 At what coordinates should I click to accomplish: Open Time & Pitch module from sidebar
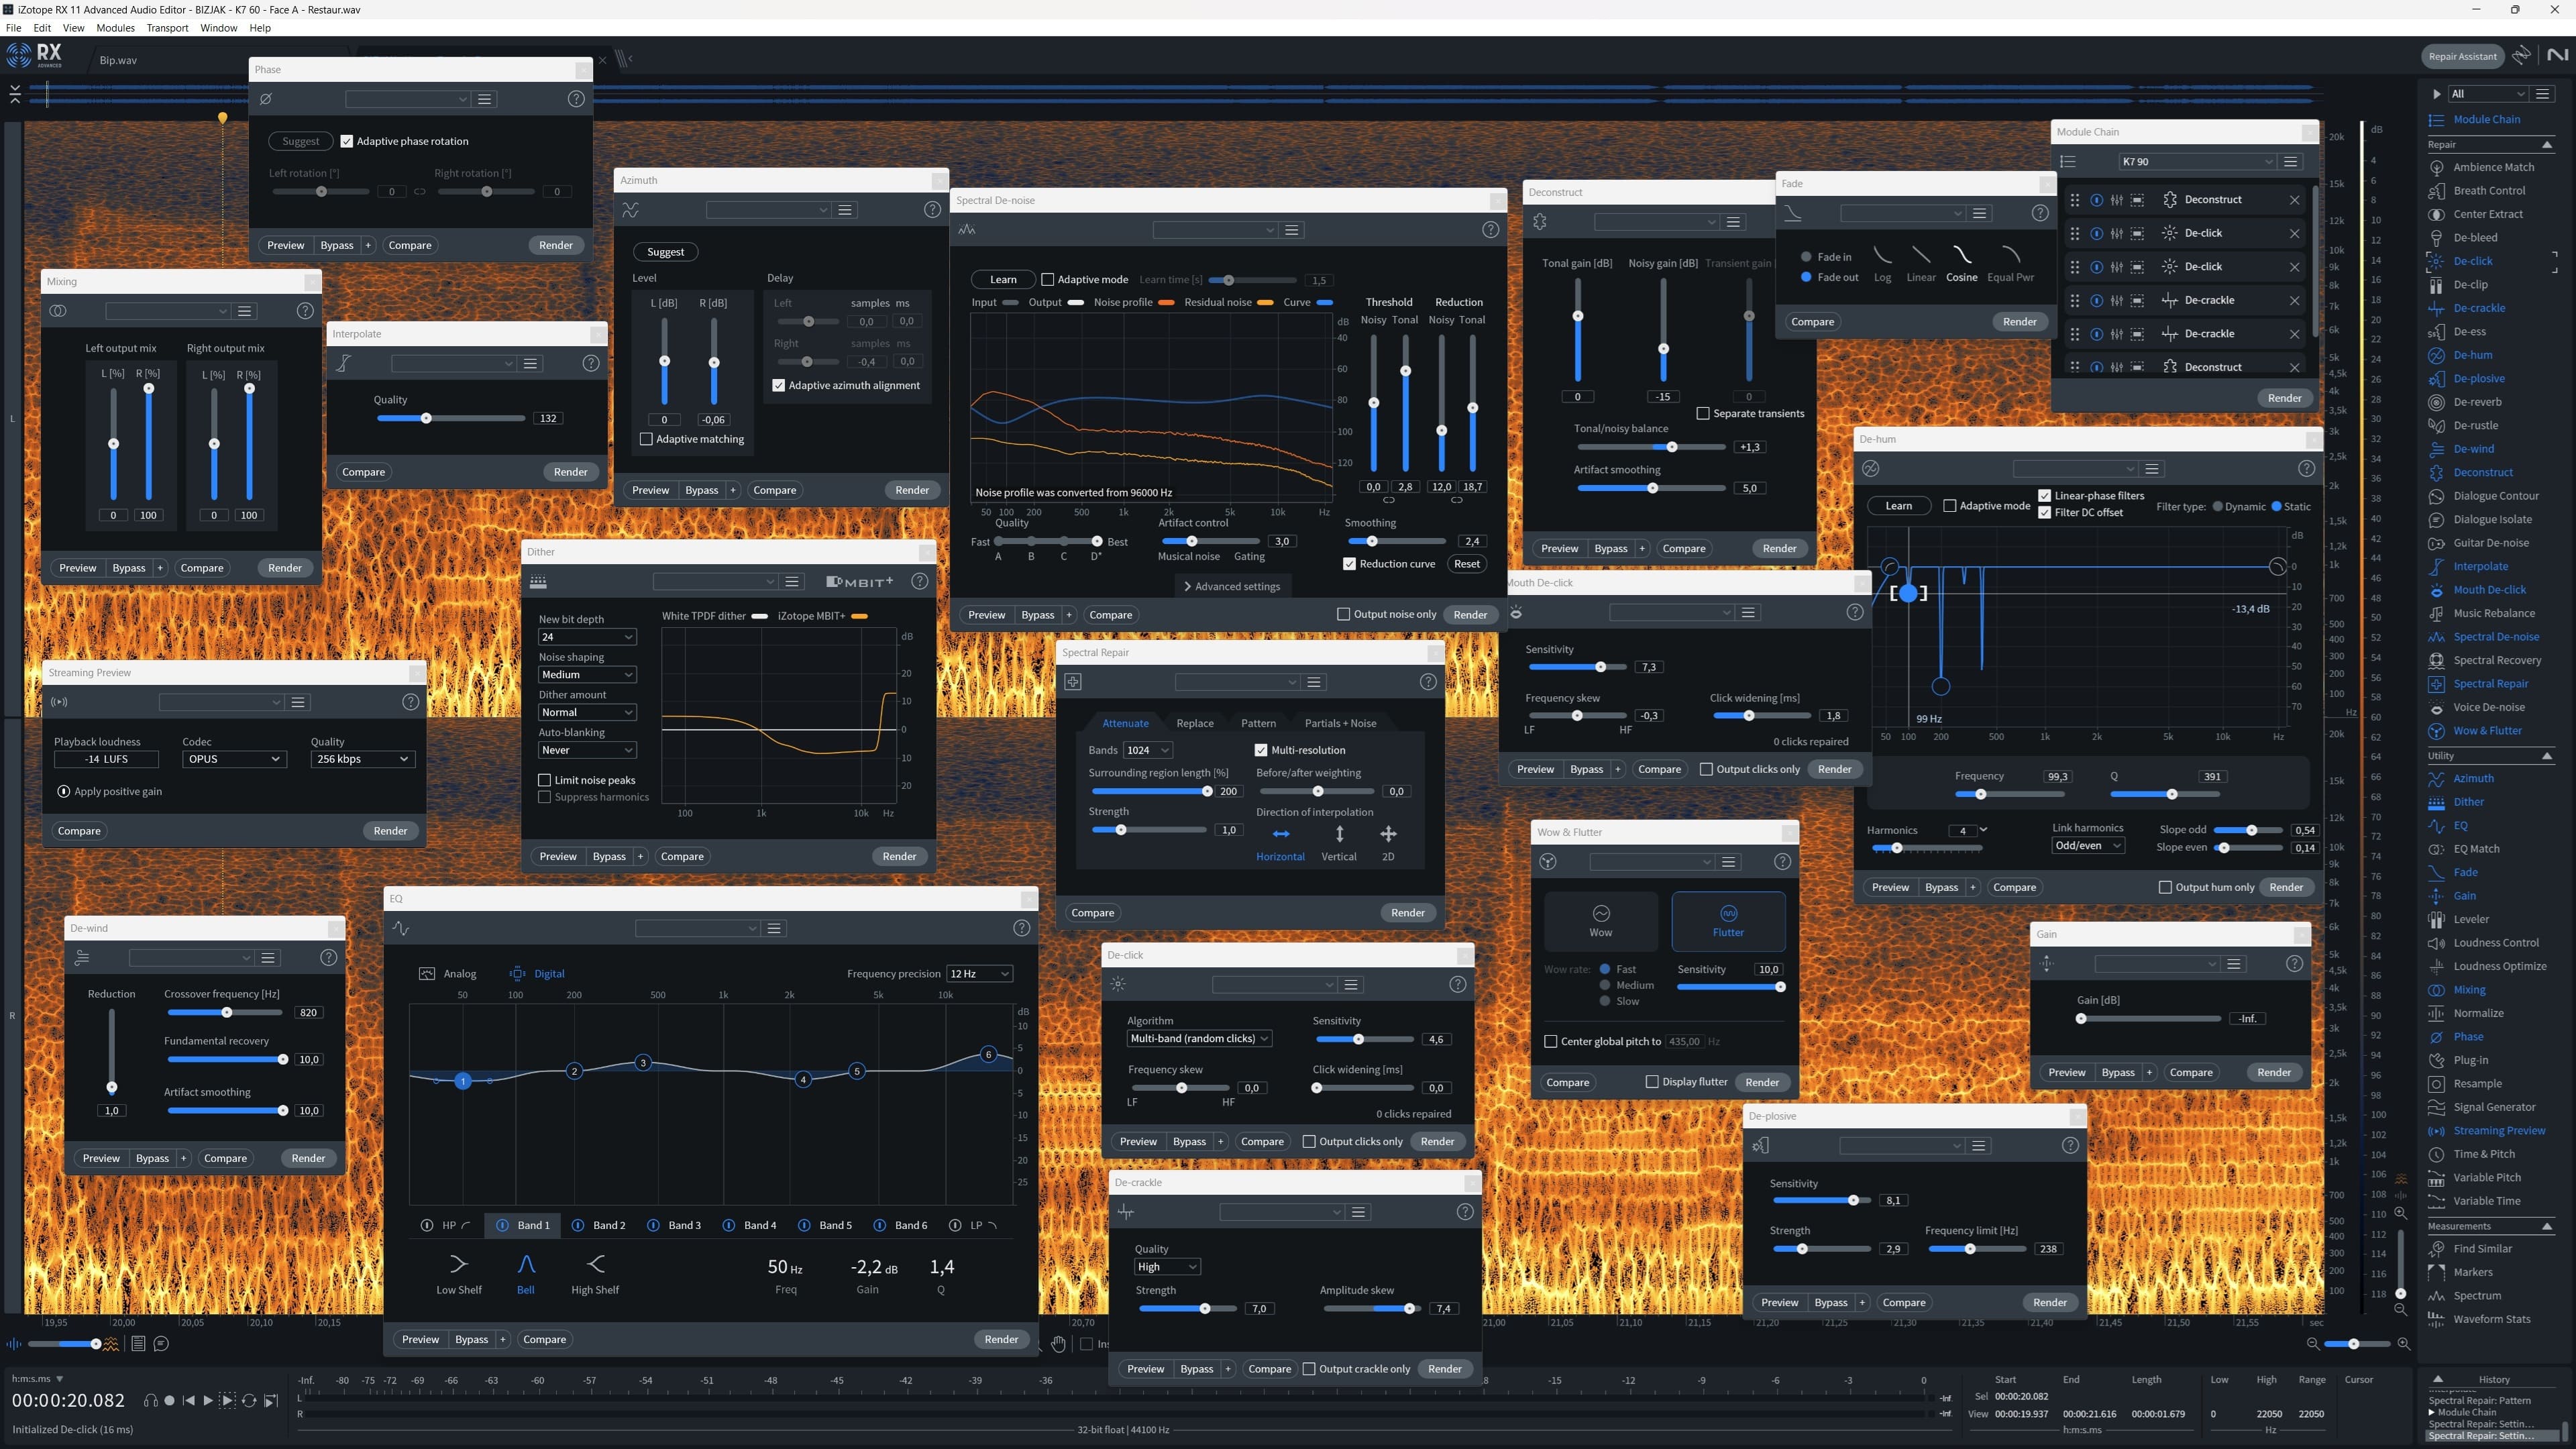pos(2483,1154)
